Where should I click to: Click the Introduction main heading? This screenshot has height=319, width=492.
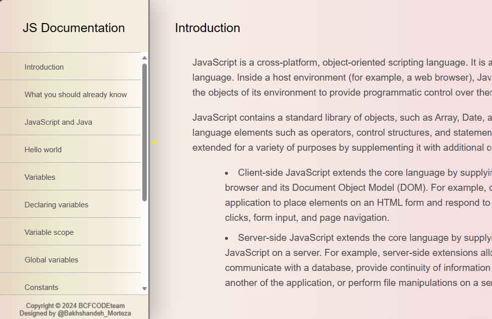pos(207,28)
